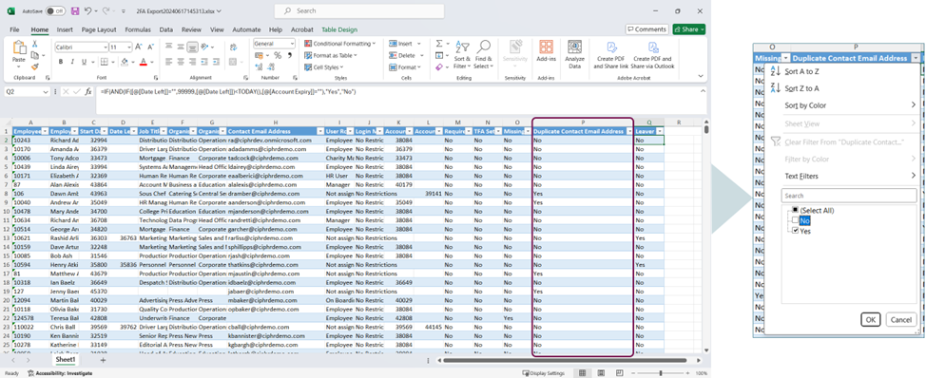Toggle Bold formatting in Font group
Screen dimensions: 926x378
61,62
